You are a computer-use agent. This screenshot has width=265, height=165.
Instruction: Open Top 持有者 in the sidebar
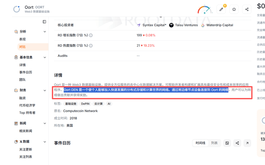27,113
